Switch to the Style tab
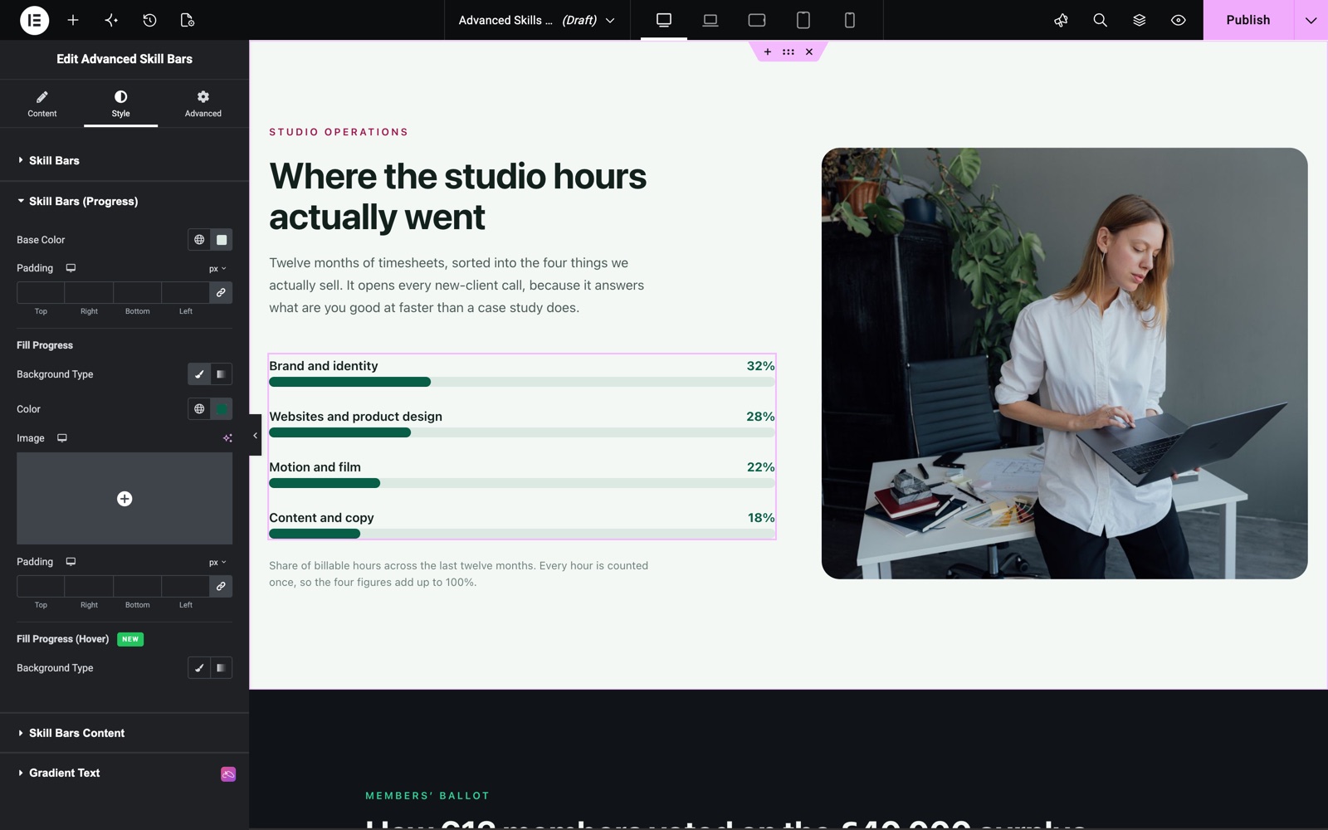Screen dimensions: 1328x830 121,104
